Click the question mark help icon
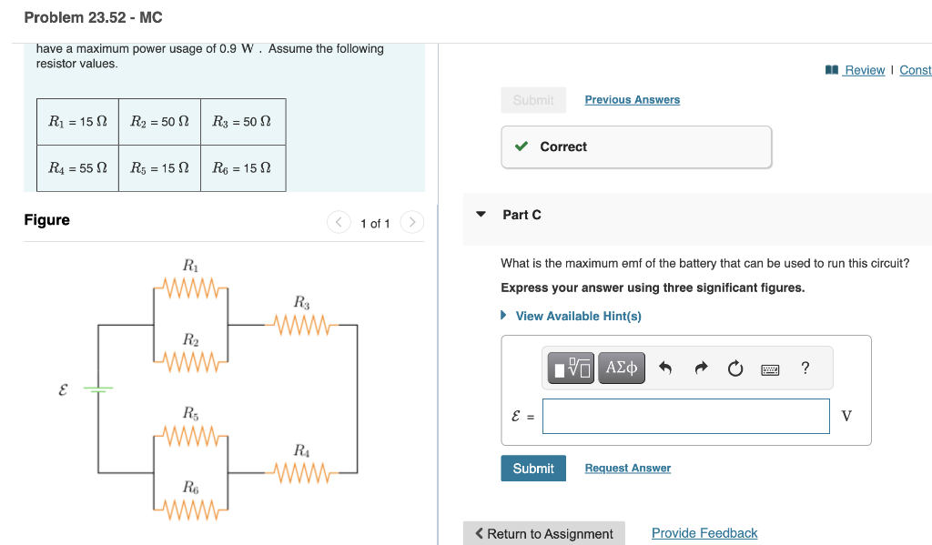Image resolution: width=932 pixels, height=545 pixels. tap(805, 368)
